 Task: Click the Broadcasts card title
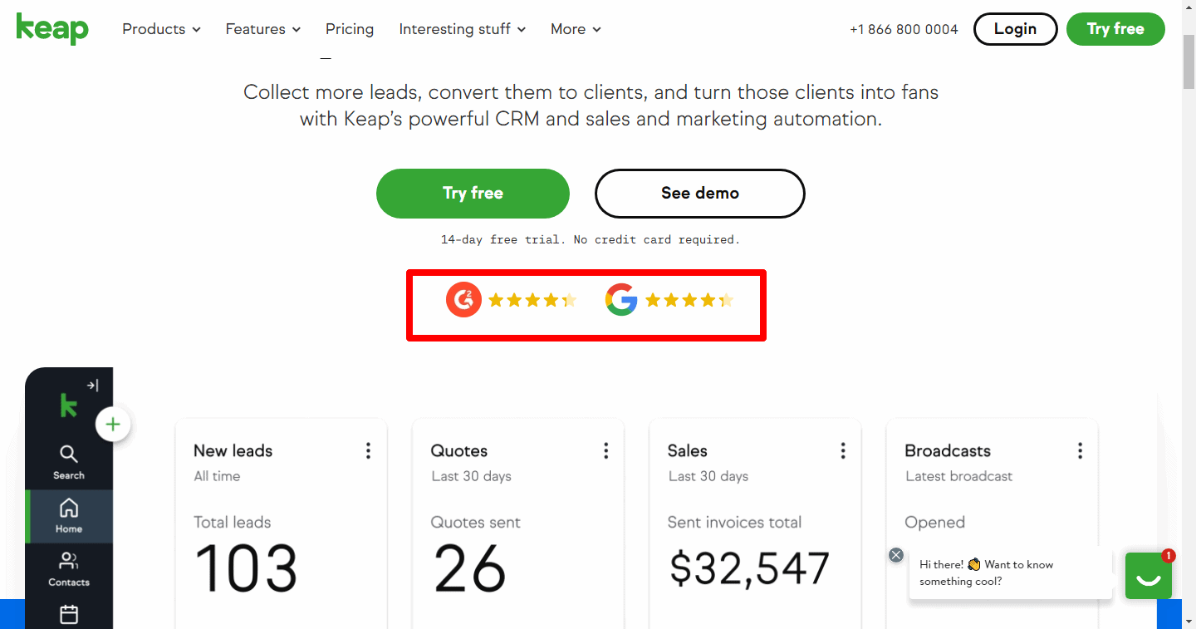click(948, 450)
